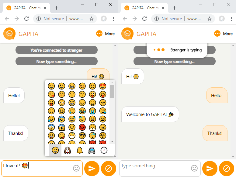Click the 'Hi!' bubble in the right window
The width and height of the screenshot is (236, 178).
coord(133,76)
